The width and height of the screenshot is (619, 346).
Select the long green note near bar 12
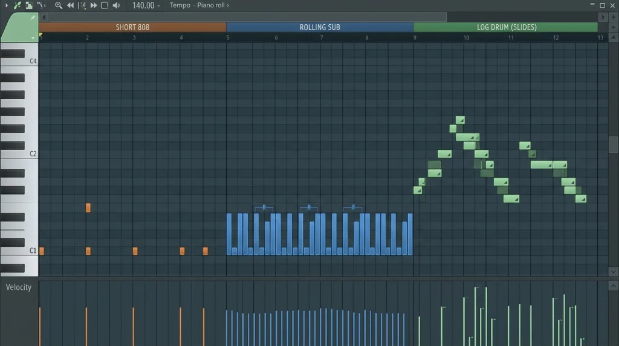pos(541,165)
